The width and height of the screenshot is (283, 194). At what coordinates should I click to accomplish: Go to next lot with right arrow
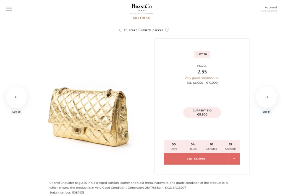pyautogui.click(x=266, y=97)
